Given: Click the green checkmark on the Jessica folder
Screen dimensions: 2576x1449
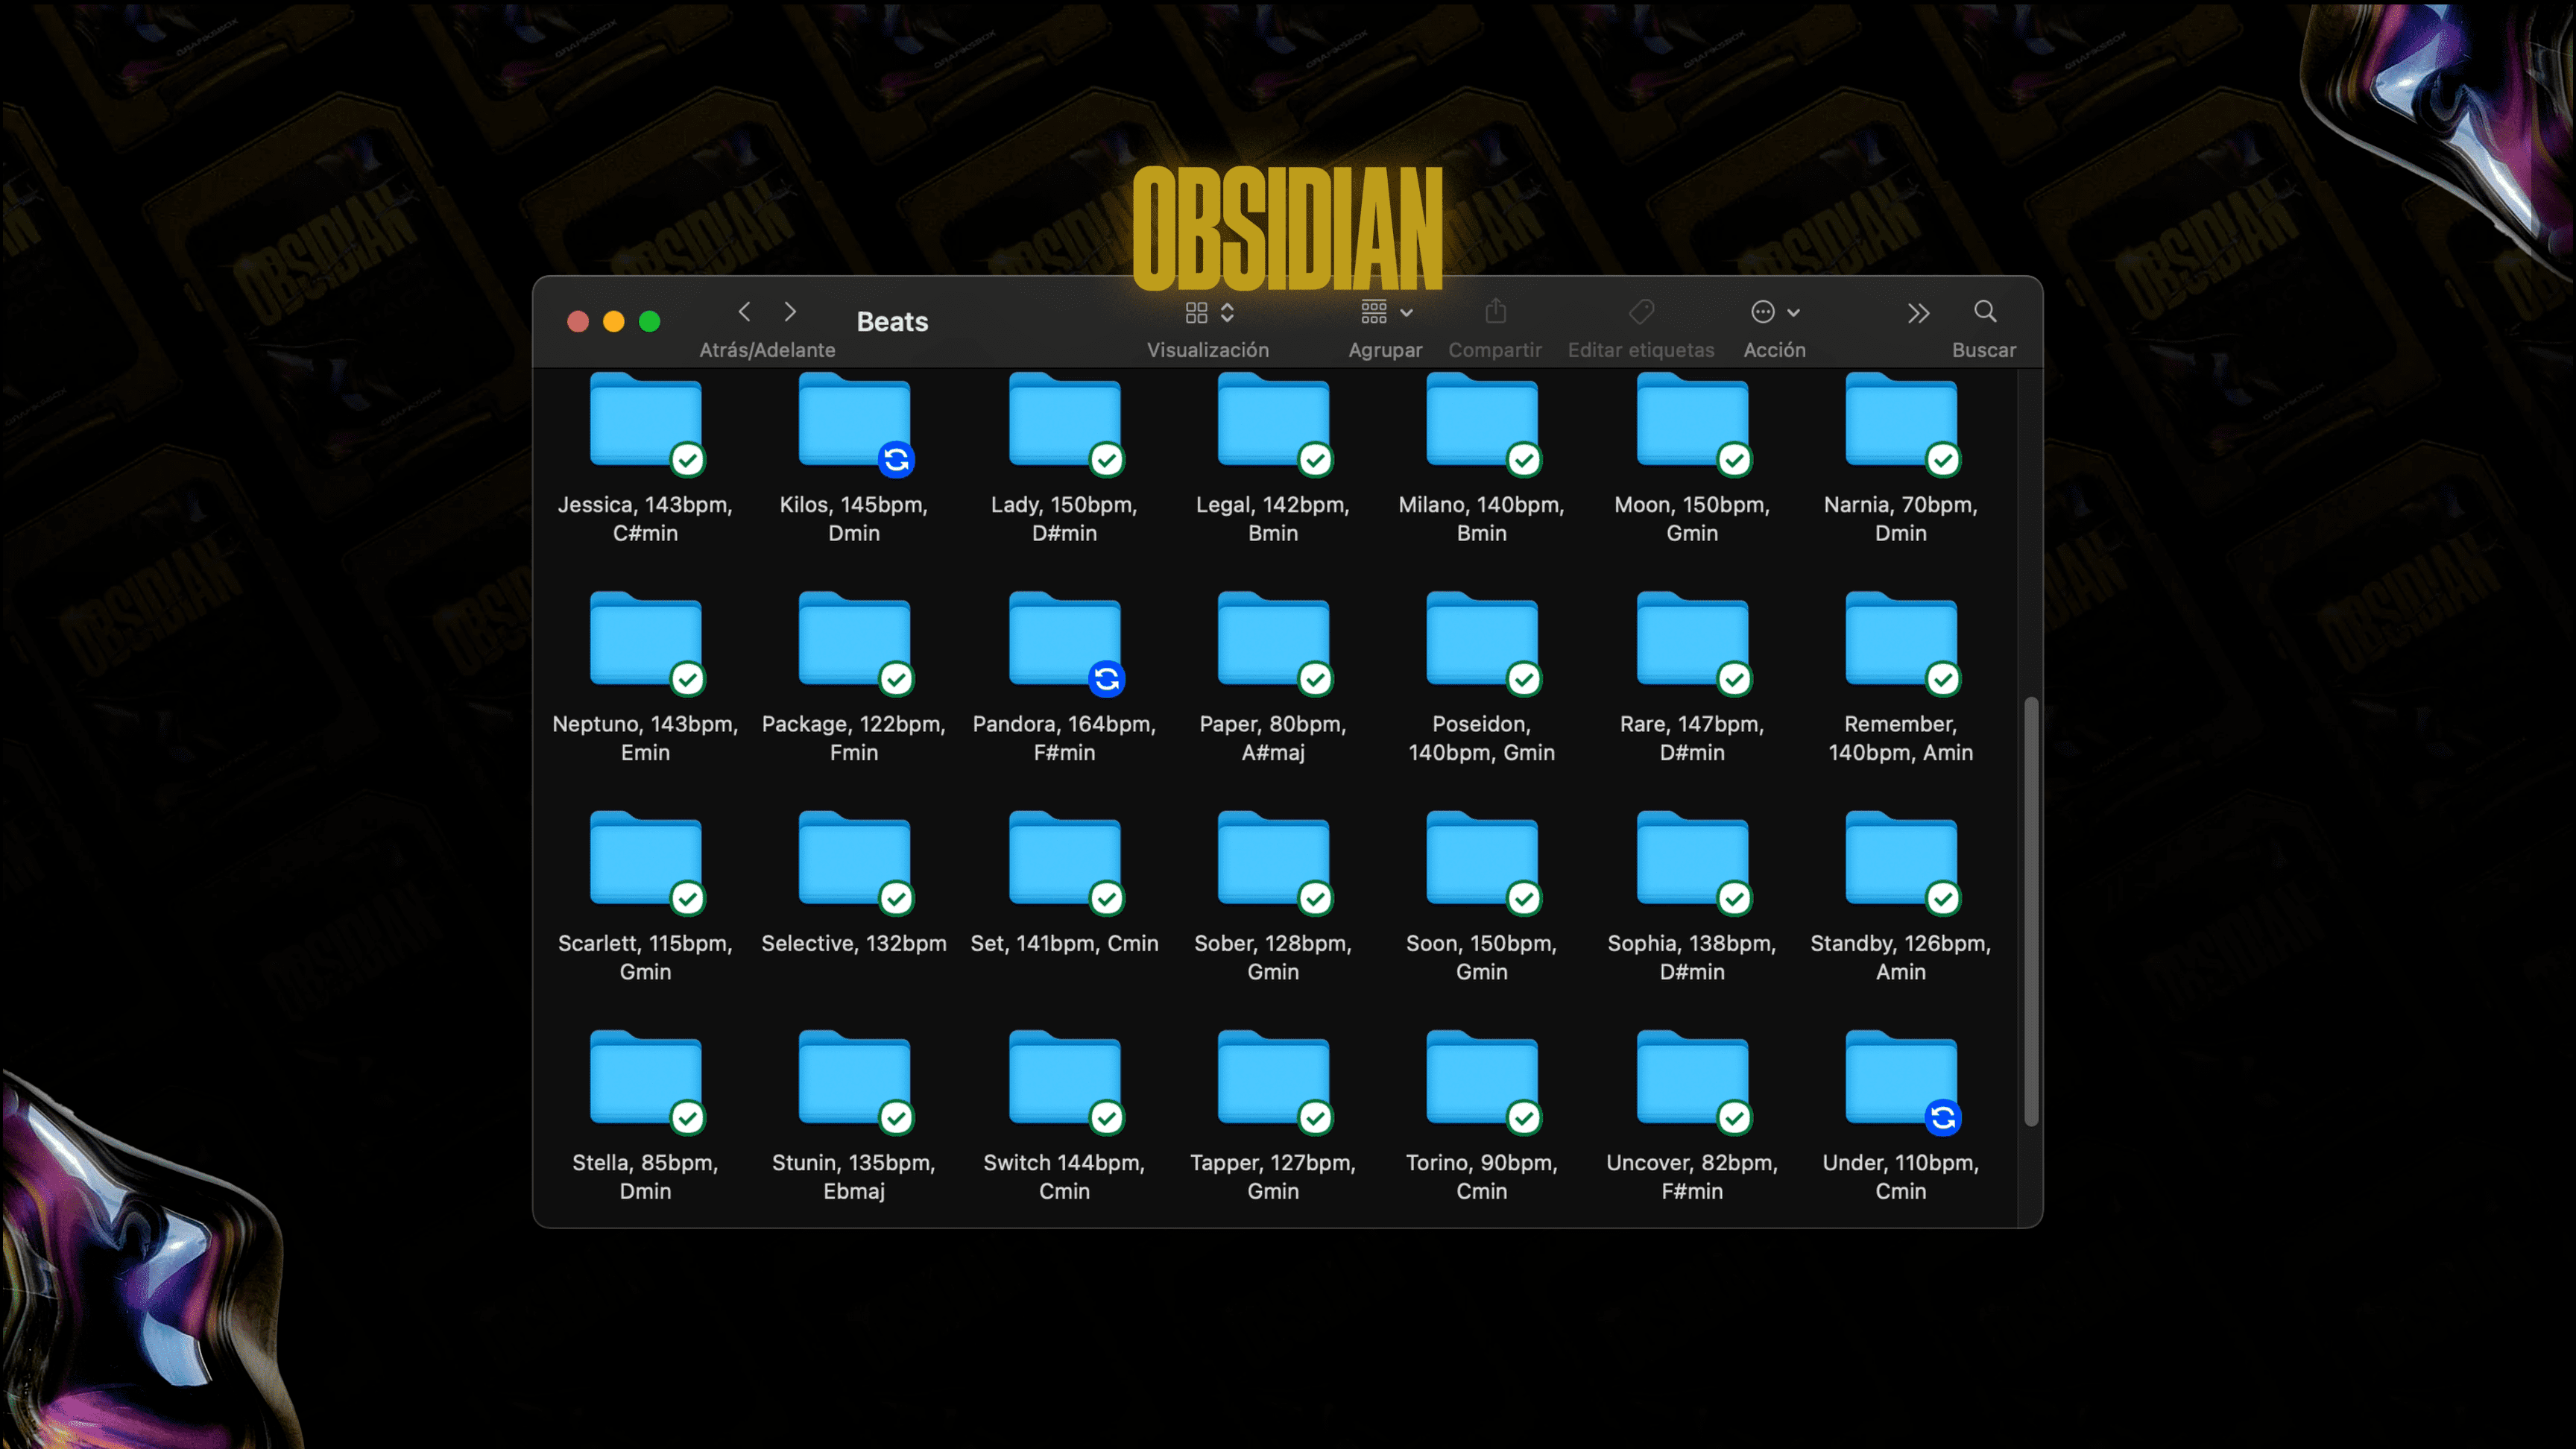Looking at the screenshot, I should [687, 460].
